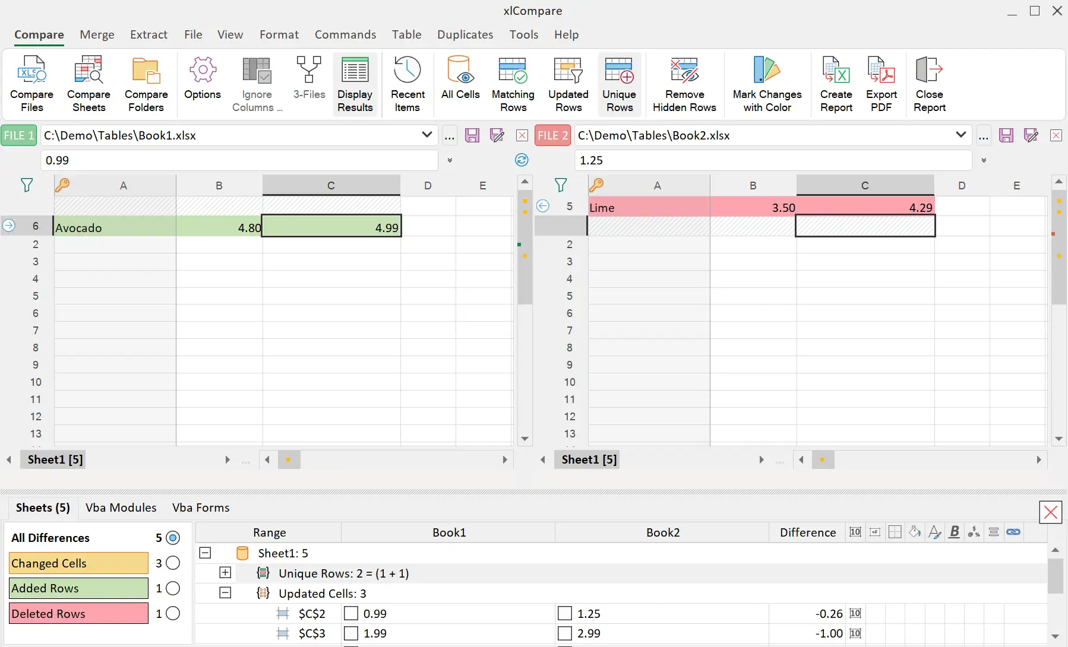
Task: Select the Deleted Rows radio button
Action: tap(173, 613)
